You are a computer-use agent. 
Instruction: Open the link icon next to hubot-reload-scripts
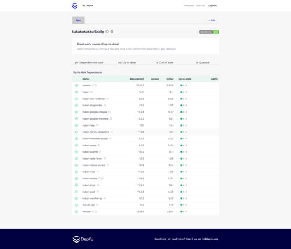point(108,165)
